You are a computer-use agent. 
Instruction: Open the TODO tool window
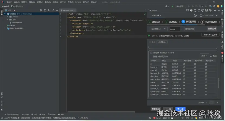(x=25, y=115)
